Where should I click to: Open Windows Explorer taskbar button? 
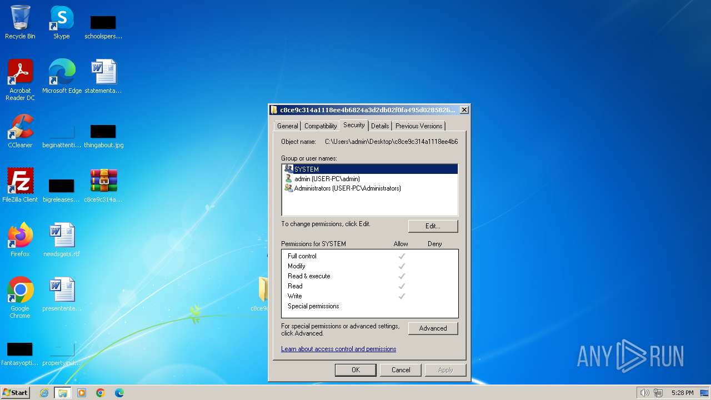tap(63, 393)
